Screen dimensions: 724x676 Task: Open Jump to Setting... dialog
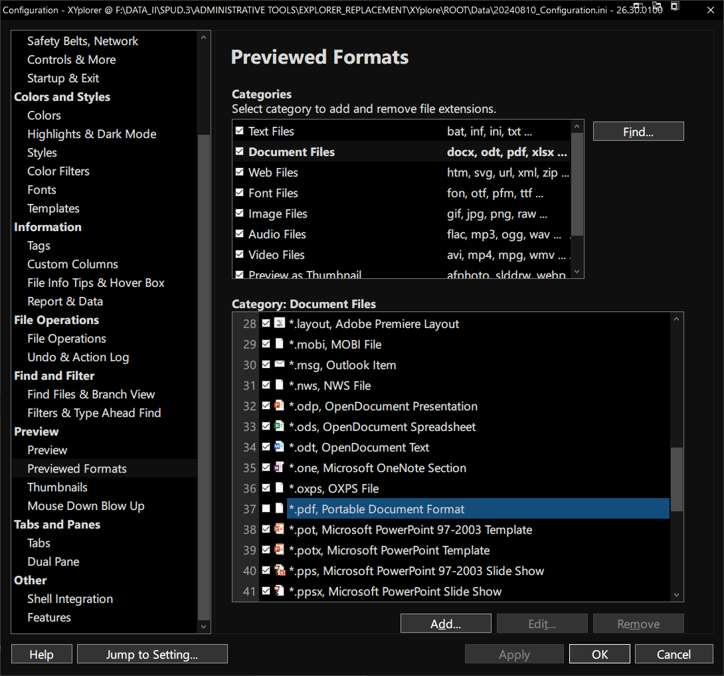tap(152, 654)
